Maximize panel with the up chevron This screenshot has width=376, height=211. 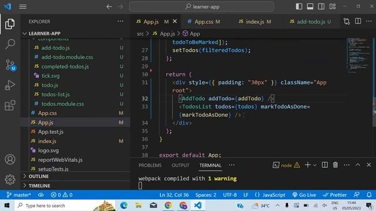358,165
